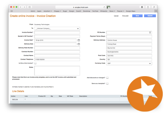Focus the Contact Name field
Image resolution: width=166 pixels, height=114 pixels.
[x=57, y=56]
